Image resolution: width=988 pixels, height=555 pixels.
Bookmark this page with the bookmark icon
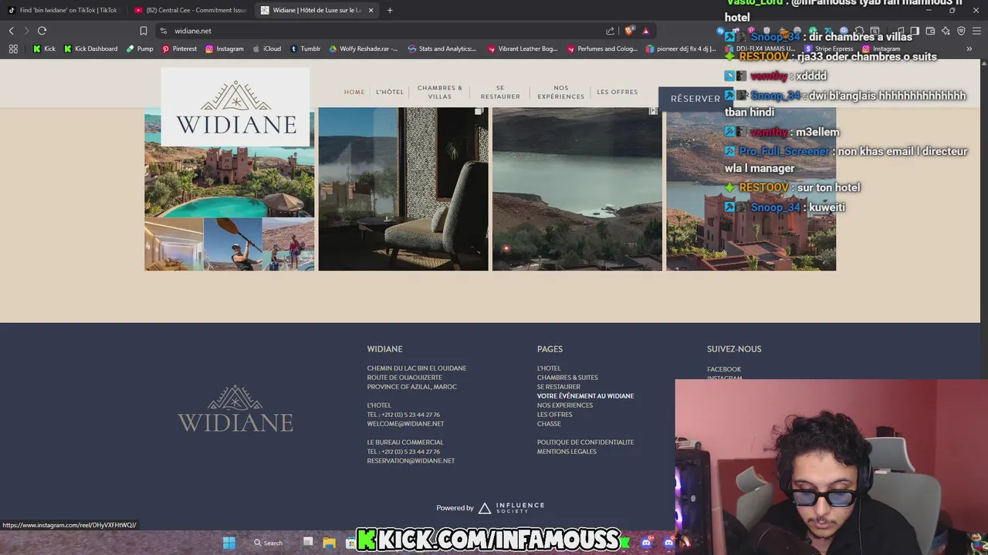pos(144,31)
